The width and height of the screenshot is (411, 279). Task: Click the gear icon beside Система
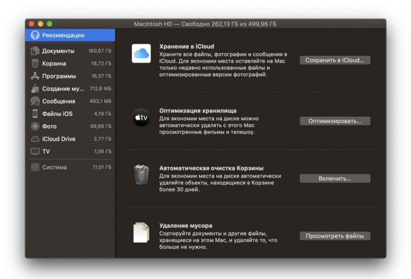click(x=35, y=167)
